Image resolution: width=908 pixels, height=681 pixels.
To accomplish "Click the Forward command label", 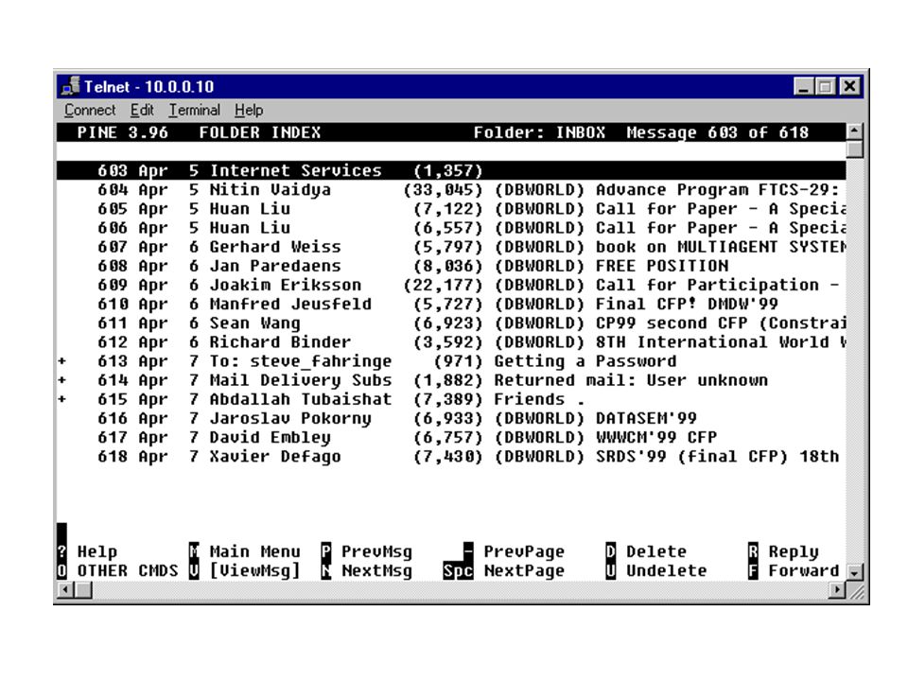I will click(x=804, y=571).
